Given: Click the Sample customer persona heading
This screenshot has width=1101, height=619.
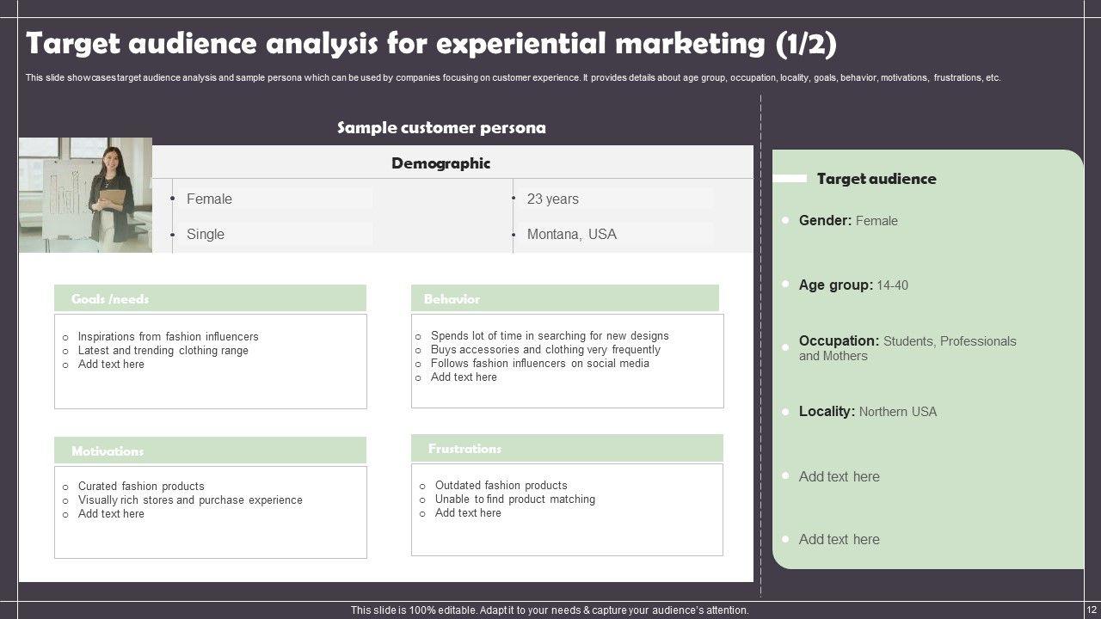Looking at the screenshot, I should tap(441, 128).
